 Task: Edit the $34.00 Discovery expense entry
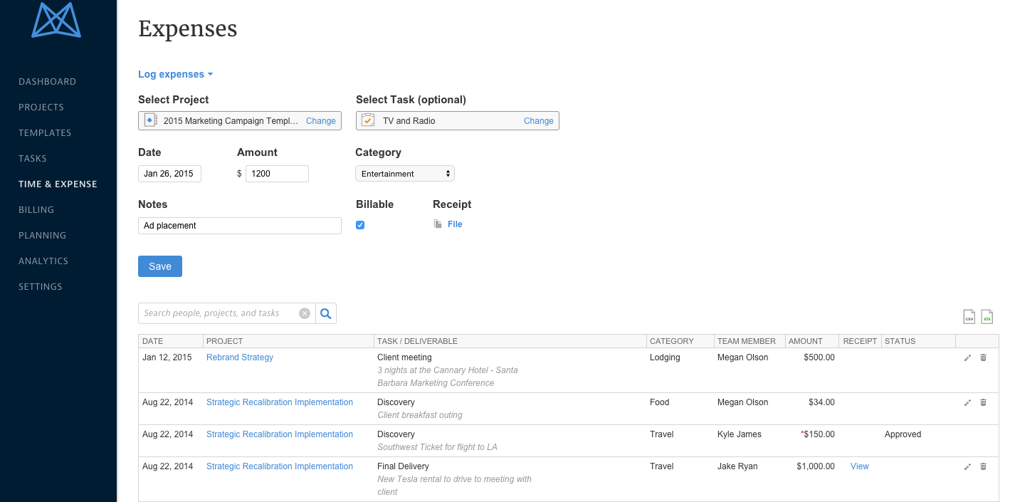click(967, 403)
